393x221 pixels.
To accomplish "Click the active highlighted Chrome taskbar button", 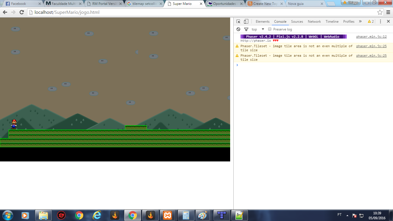I will [x=133, y=215].
